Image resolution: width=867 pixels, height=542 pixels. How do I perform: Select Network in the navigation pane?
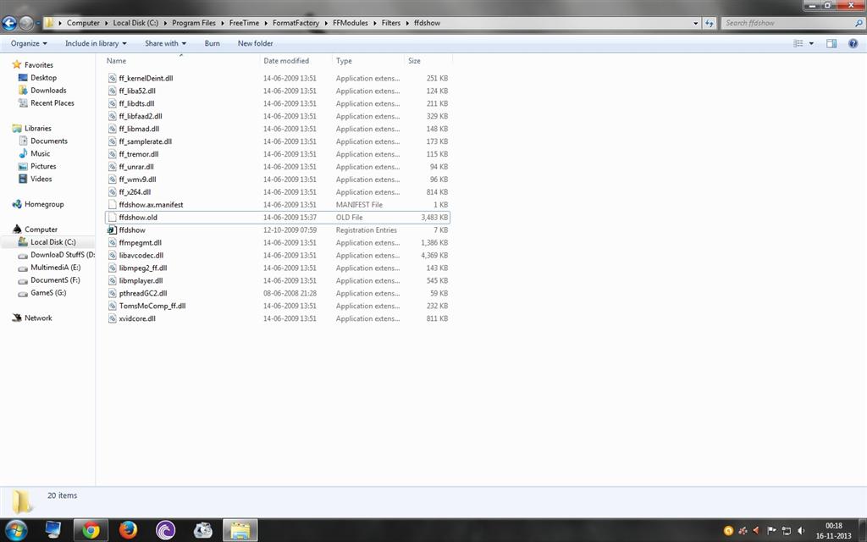coord(38,318)
